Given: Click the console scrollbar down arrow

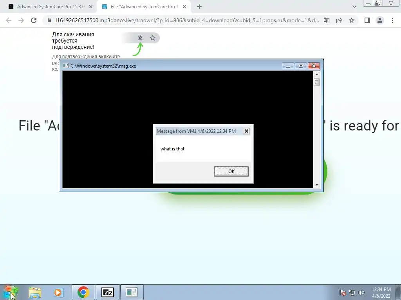Looking at the screenshot, I should pos(316,185).
